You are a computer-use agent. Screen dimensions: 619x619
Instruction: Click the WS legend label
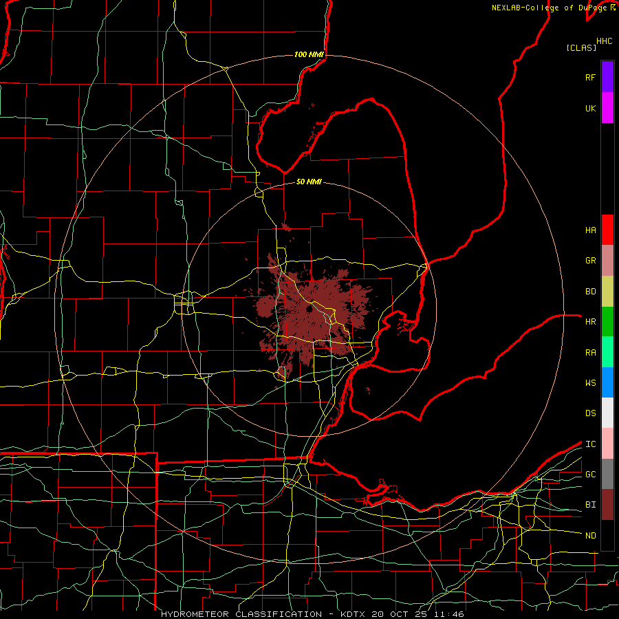coord(590,383)
